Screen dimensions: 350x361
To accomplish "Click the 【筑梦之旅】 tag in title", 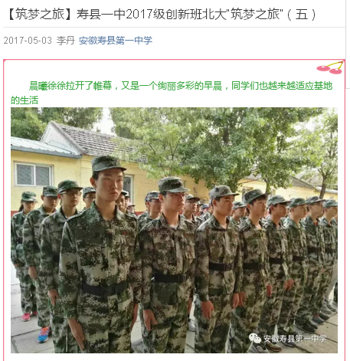I will [x=39, y=15].
